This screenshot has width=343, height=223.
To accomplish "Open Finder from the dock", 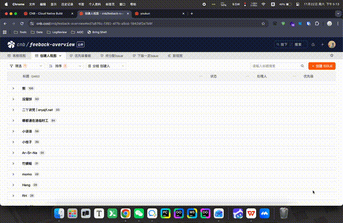I will tap(59, 213).
